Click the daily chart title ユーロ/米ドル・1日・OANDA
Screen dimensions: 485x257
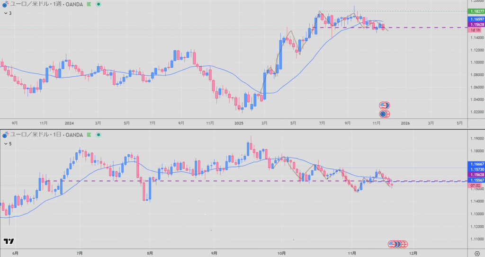[x=46, y=135]
